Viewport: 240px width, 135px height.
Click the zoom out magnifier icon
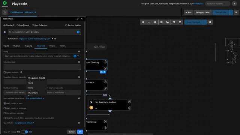click(155, 22)
